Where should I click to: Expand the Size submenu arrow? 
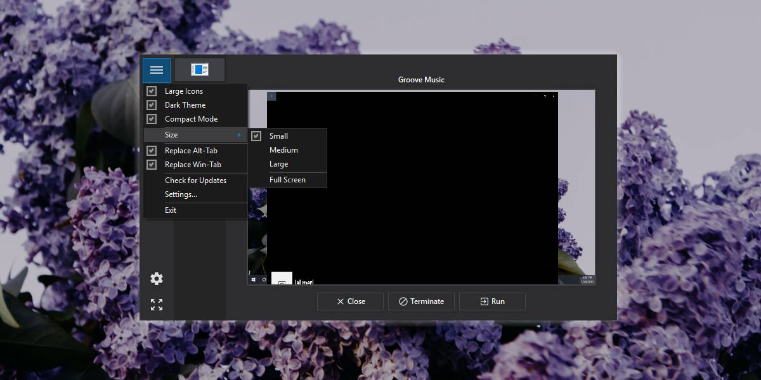click(239, 135)
